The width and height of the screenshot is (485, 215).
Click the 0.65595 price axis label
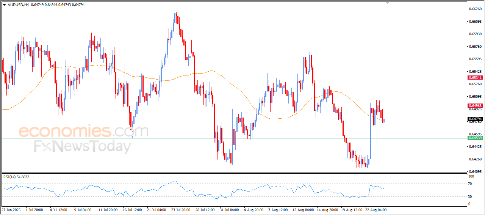(x=476, y=59)
